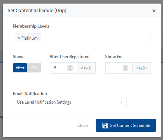Image resolution: width=163 pixels, height=140 pixels.
Task: Increase Show For days with up arrow
Action: coord(125,66)
